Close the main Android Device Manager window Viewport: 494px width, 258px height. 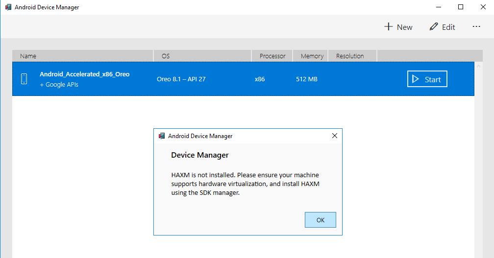click(483, 7)
